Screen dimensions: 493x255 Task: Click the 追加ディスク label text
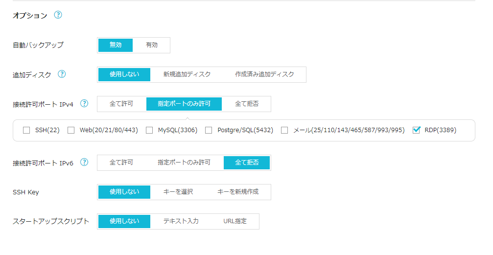pyautogui.click(x=32, y=75)
